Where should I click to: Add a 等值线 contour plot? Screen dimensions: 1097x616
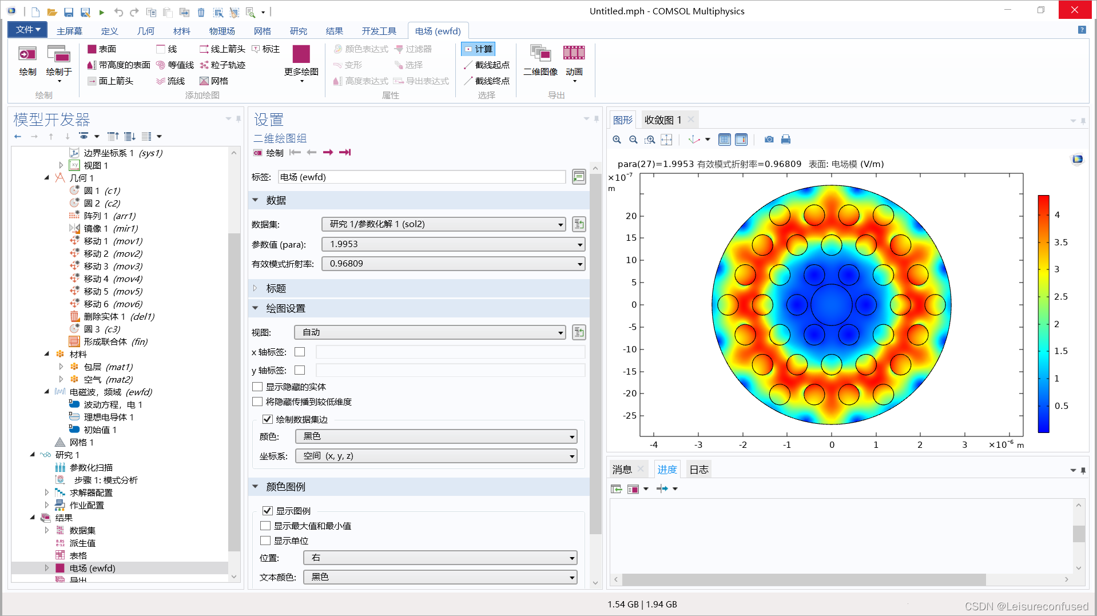tap(175, 65)
